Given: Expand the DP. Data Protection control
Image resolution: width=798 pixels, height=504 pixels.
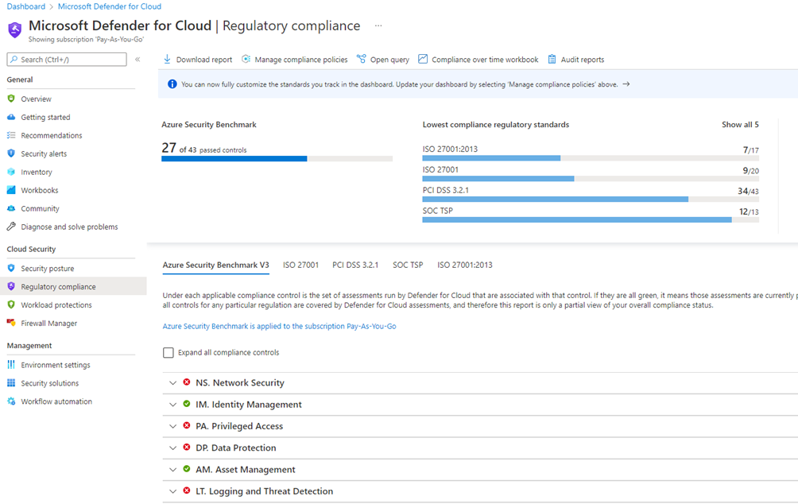Looking at the screenshot, I should pyautogui.click(x=172, y=448).
